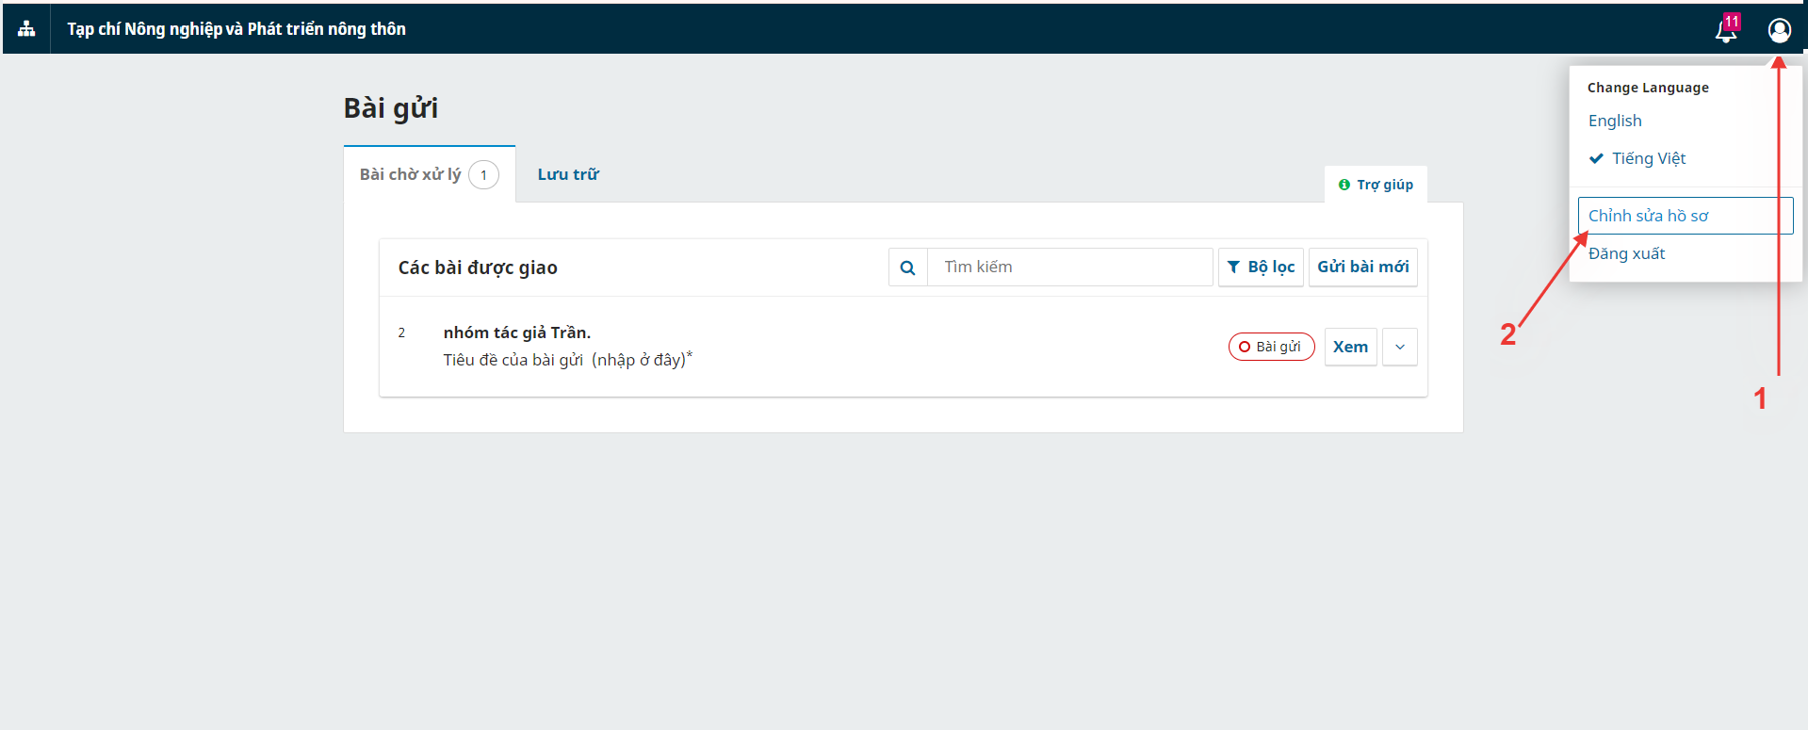Open the notifications bell
Viewport: 1808px width, 730px height.
(1724, 33)
